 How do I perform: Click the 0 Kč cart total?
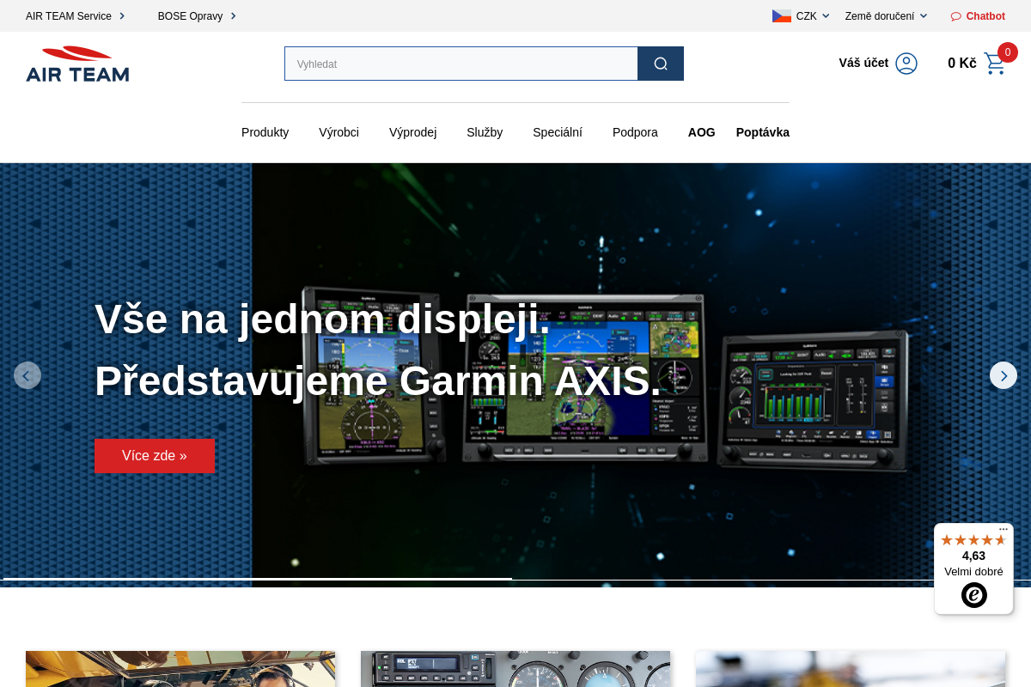coord(962,63)
